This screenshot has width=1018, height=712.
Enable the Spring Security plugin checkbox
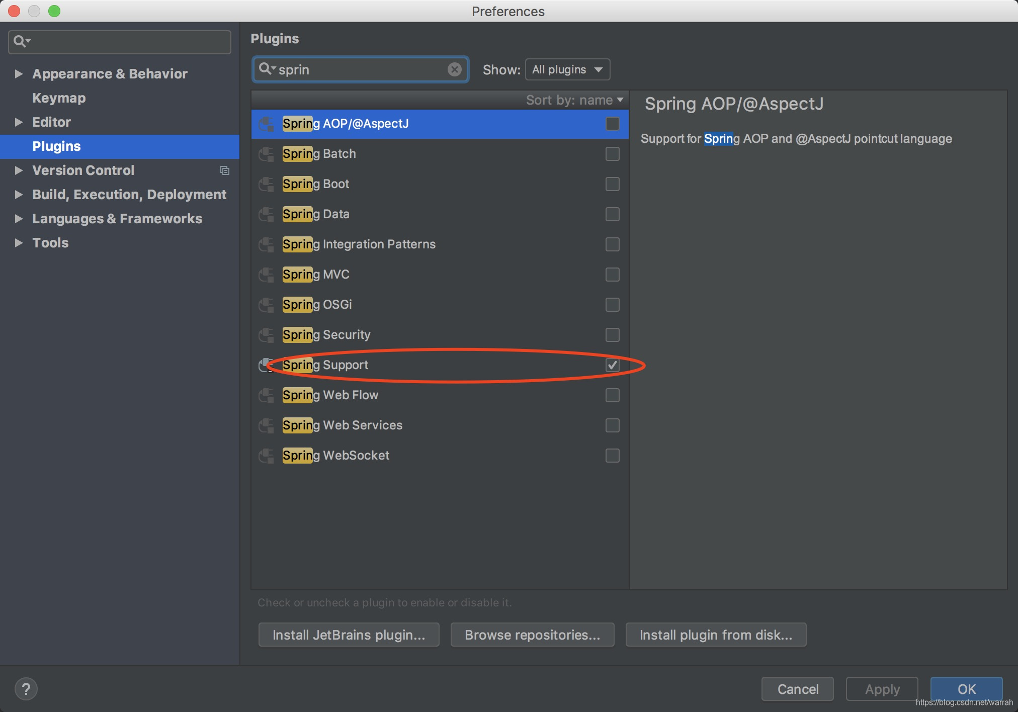pyautogui.click(x=612, y=335)
